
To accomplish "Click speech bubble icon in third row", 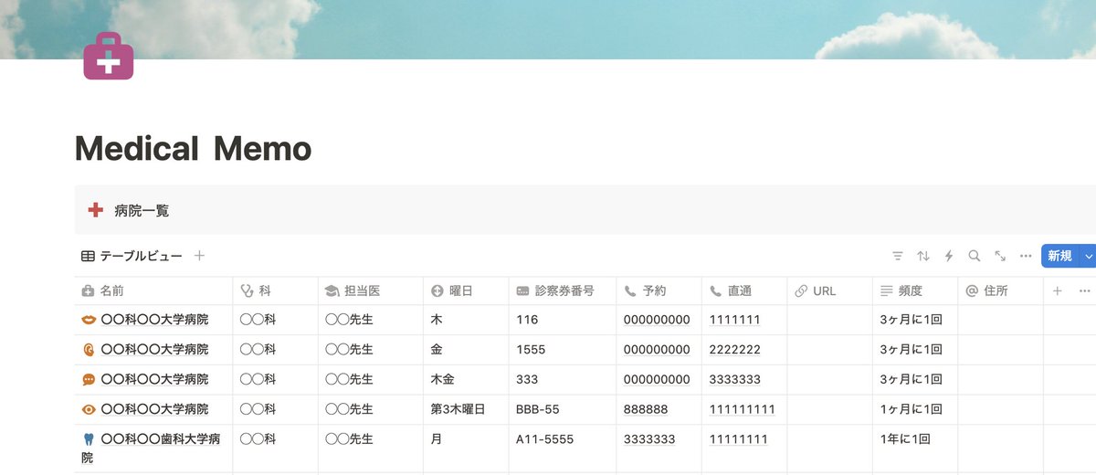I will (89, 379).
